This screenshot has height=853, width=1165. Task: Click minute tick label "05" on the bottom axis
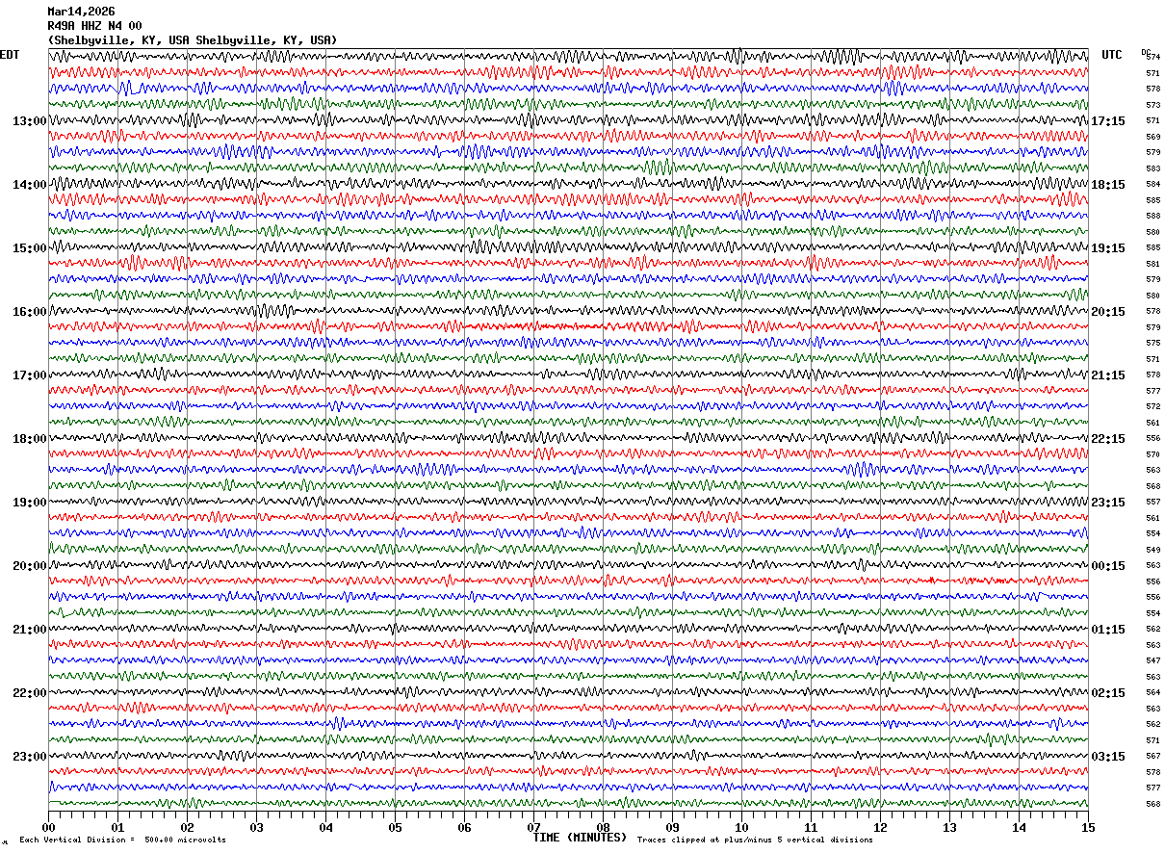coord(395,828)
